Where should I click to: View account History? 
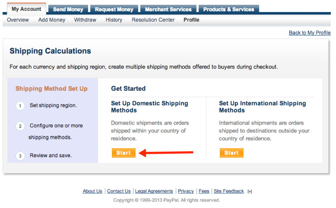point(114,20)
